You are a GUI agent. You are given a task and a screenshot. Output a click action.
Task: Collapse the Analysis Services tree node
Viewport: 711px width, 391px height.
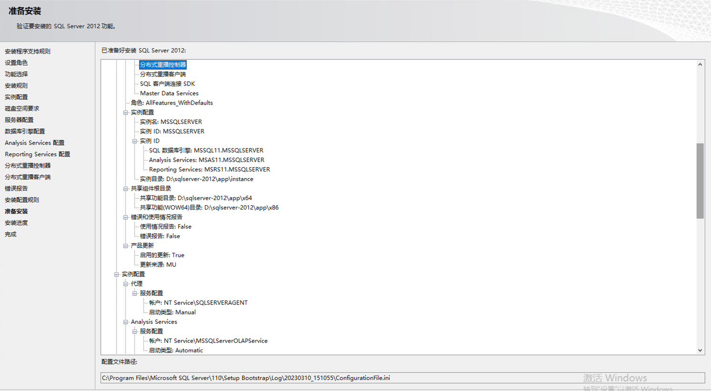[126, 322]
